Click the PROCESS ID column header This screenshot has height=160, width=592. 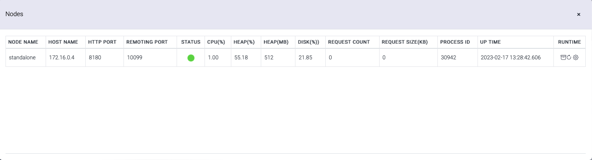click(455, 42)
